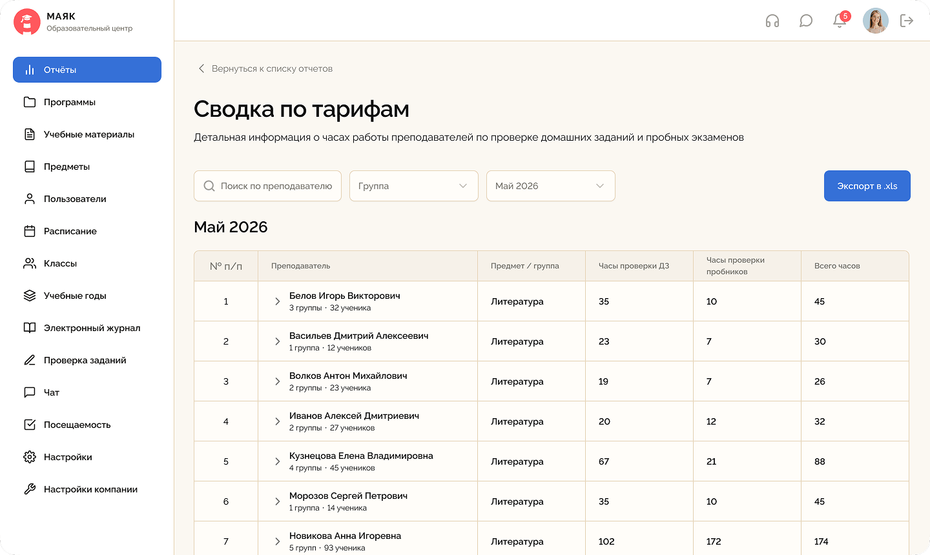Open Учебные годы layers icon
Screen dimensions: 930x555
coord(30,296)
